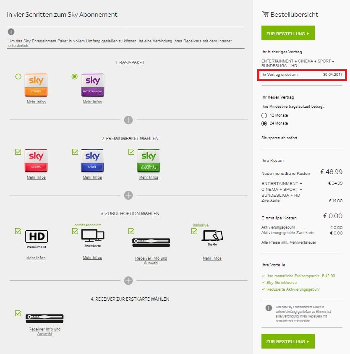Click the inklusive label above Sky Go
The image size is (350, 354).
[x=201, y=225]
